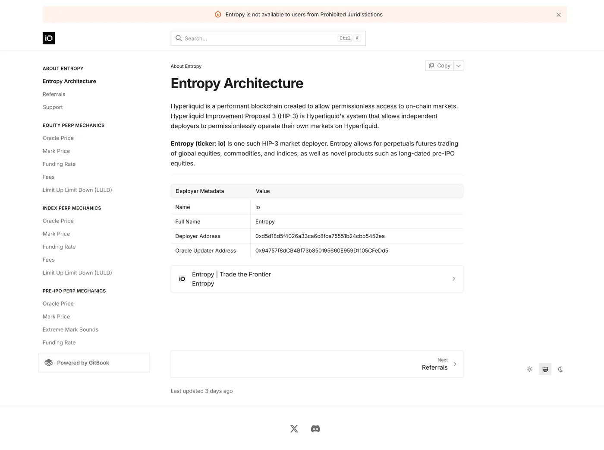The width and height of the screenshot is (604, 450).
Task: Click the chevron on the Next Referrals card
Action: (x=455, y=364)
